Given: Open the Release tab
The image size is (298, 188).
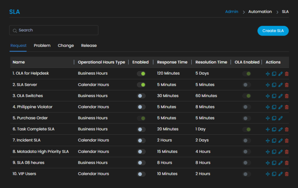Looking at the screenshot, I should click(x=89, y=46).
